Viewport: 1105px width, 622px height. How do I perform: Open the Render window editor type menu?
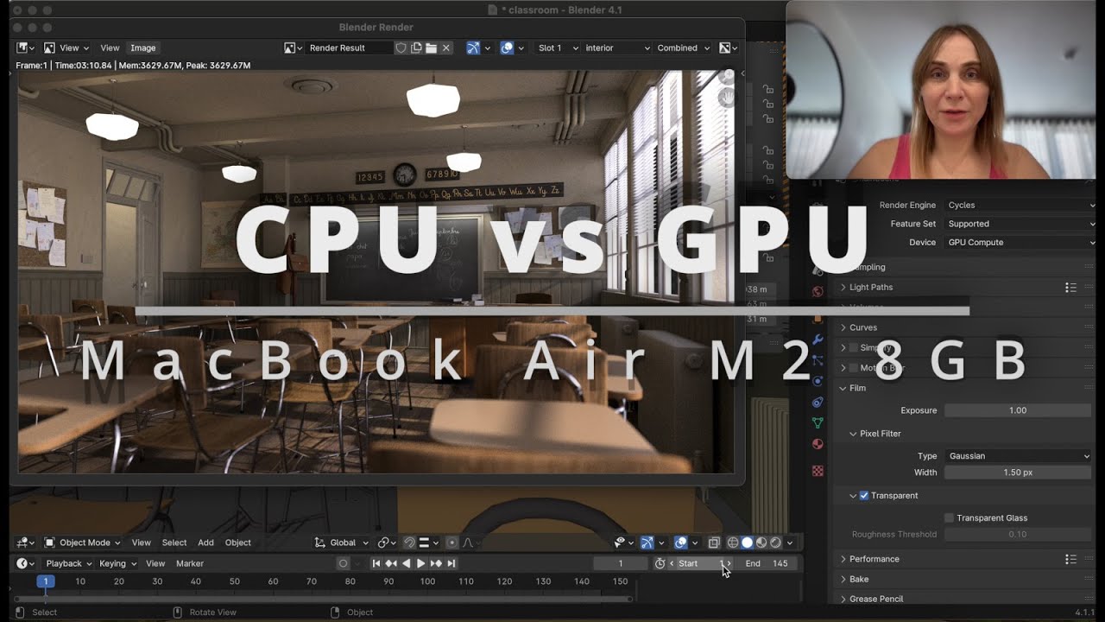25,48
